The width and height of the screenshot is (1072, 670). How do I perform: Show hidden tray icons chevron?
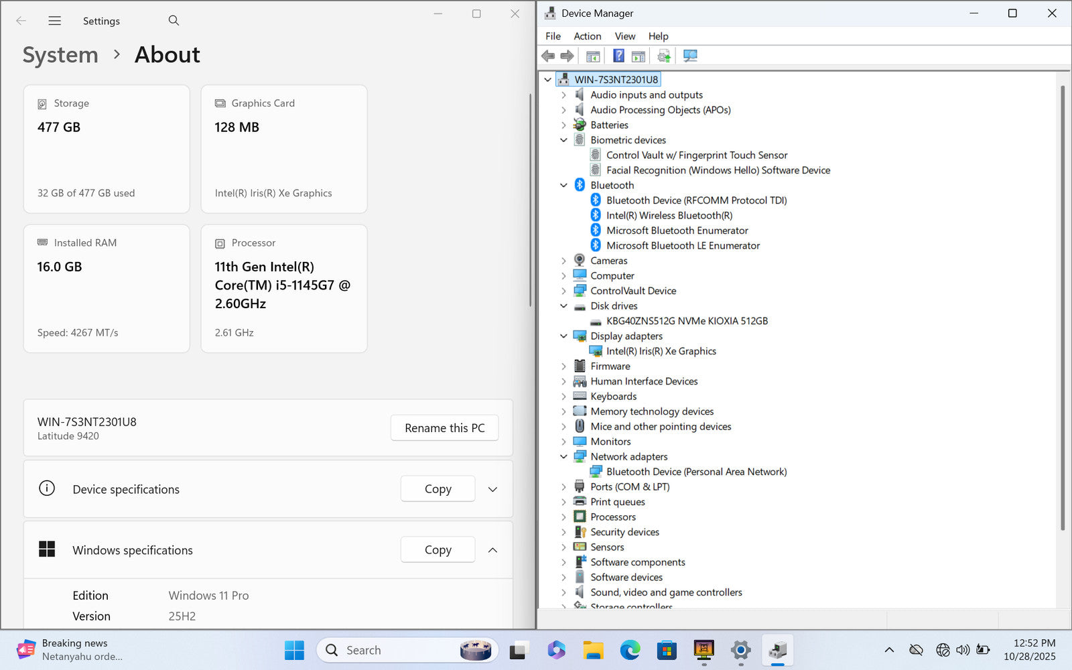[889, 650]
